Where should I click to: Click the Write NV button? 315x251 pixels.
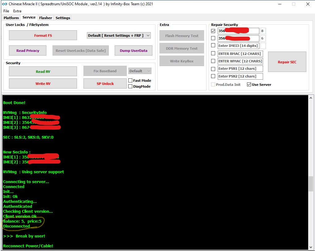pyautogui.click(x=43, y=83)
